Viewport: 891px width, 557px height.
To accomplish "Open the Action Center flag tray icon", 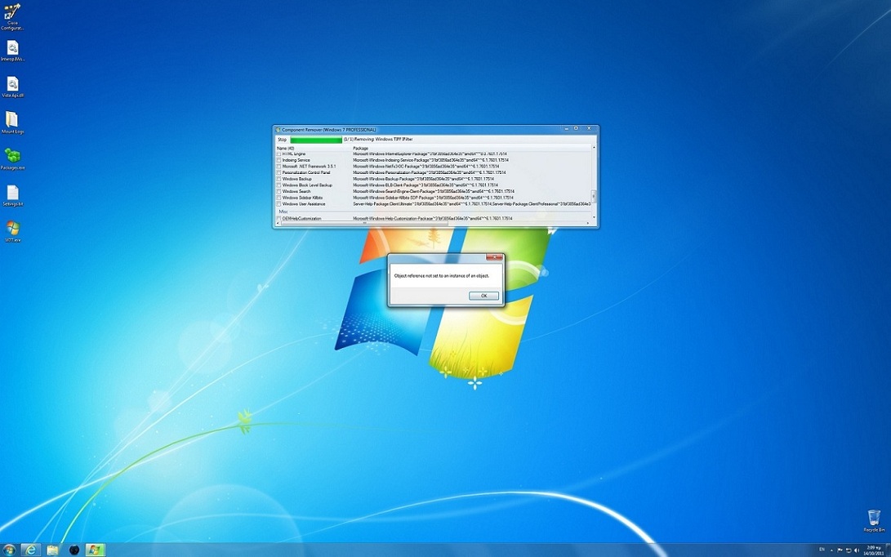I will [840, 550].
